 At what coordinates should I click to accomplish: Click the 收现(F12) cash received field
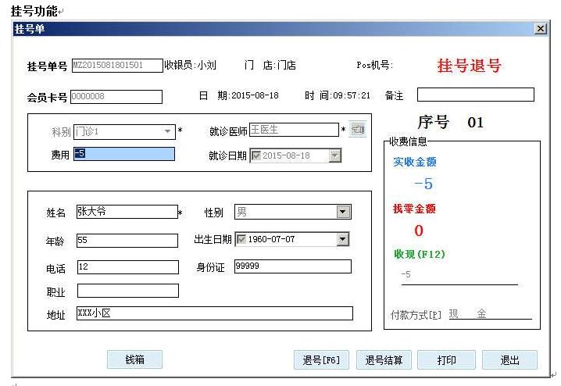click(457, 276)
